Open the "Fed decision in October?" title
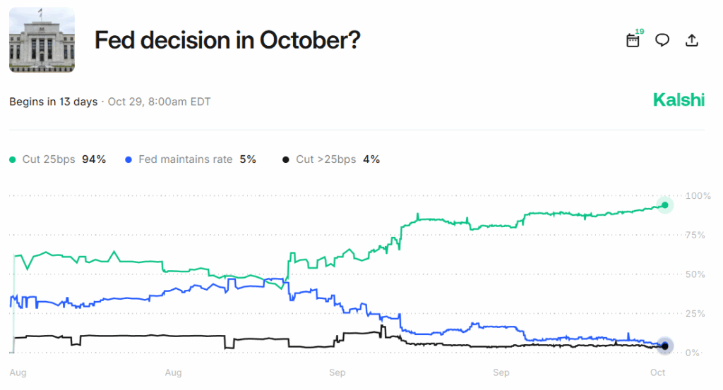The height and width of the screenshot is (390, 723). click(227, 41)
